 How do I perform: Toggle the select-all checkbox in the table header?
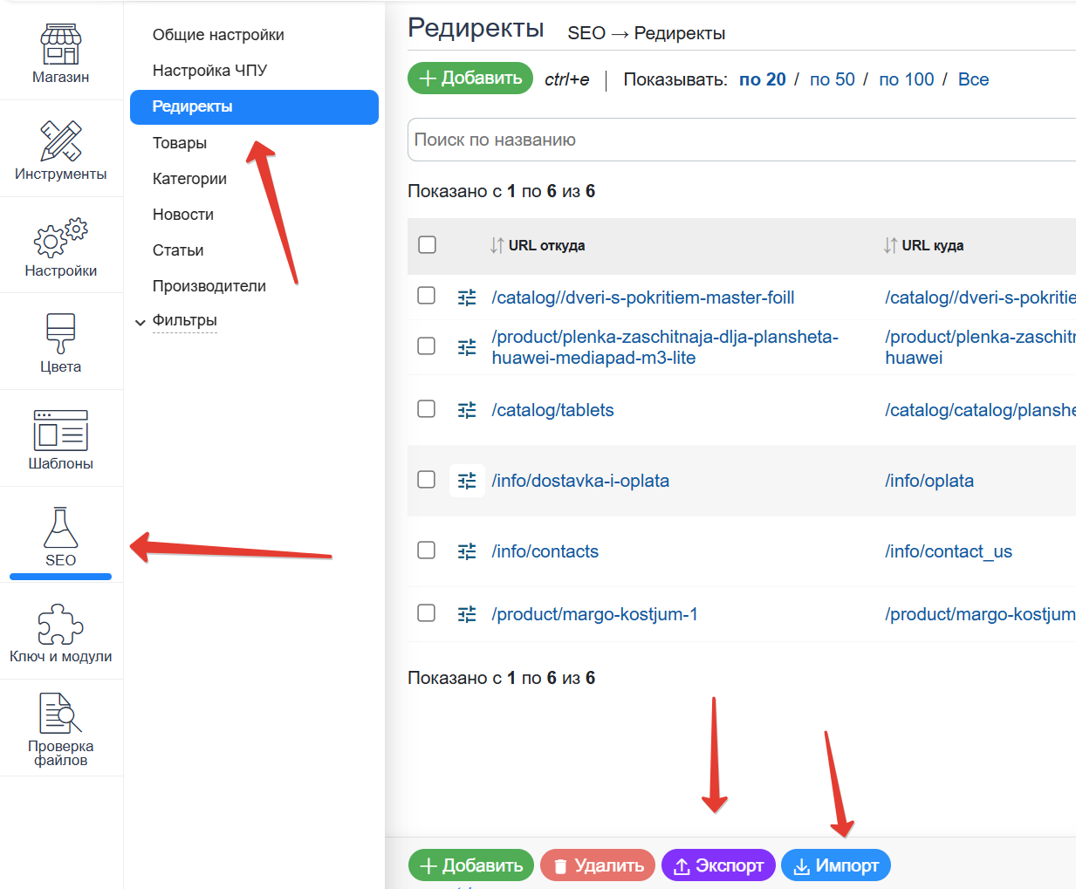pyautogui.click(x=427, y=245)
